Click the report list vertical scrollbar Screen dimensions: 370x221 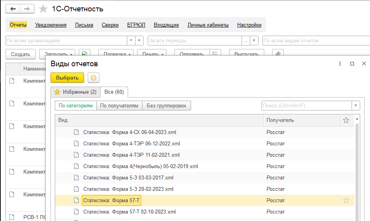click(357, 172)
